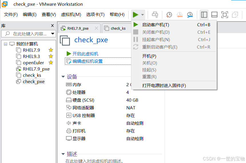Click the send Ctrl+Alt+Del toolbar icon
This screenshot has width=246, height=163.
tap(155, 15)
